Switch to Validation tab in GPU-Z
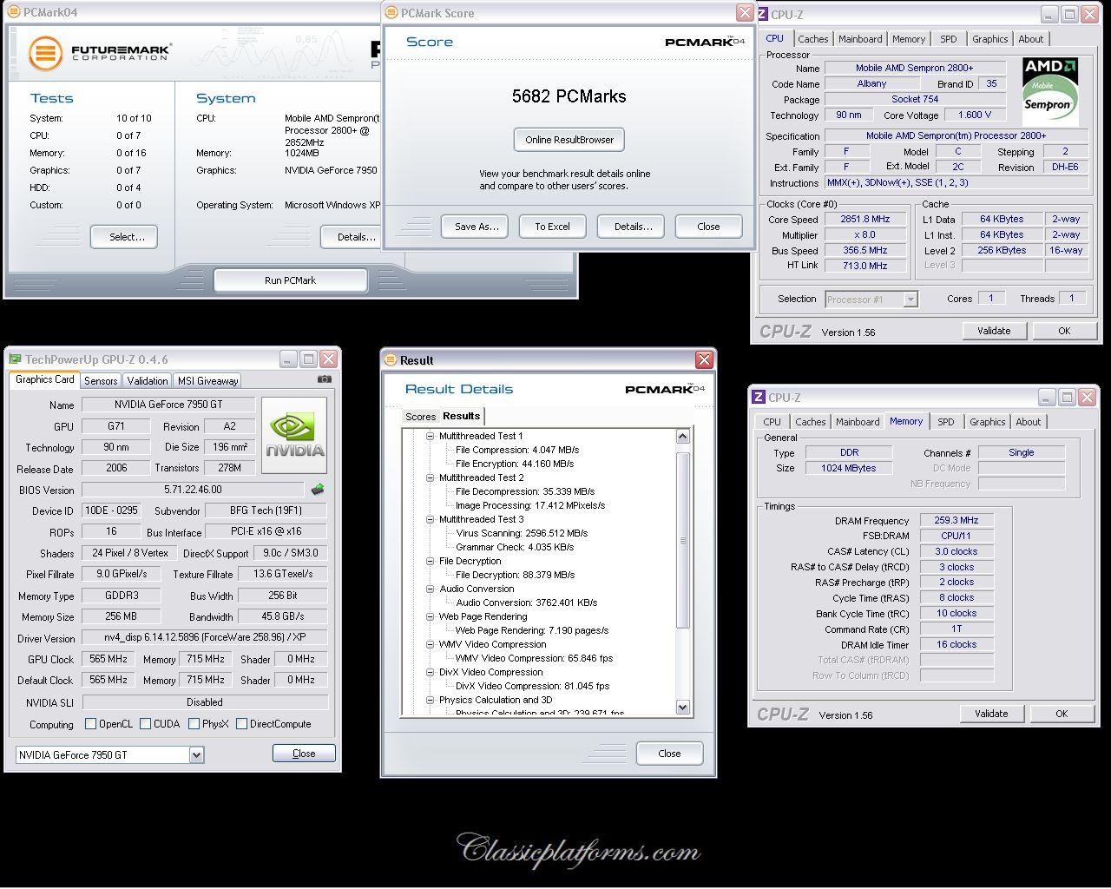This screenshot has height=889, width=1111. coord(148,380)
